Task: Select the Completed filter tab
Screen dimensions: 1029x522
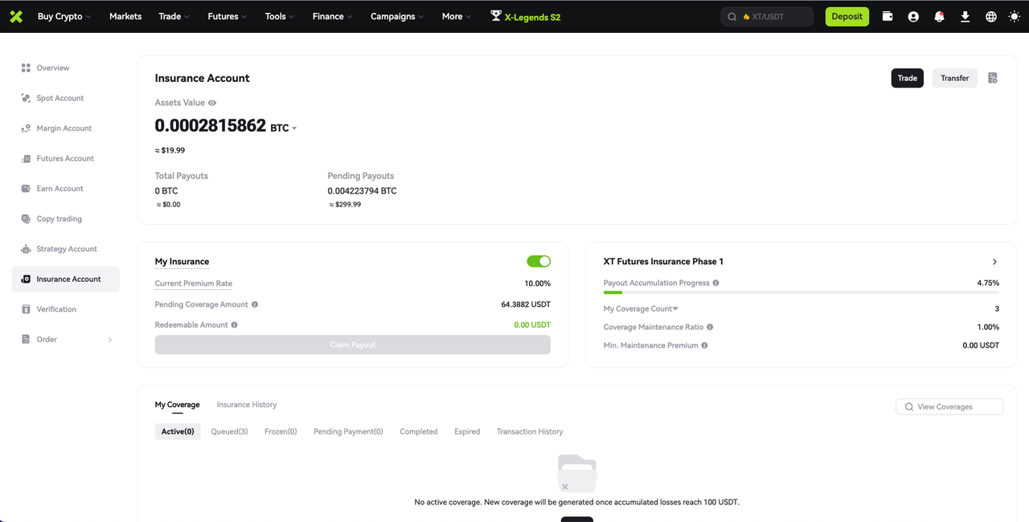Action: [419, 431]
